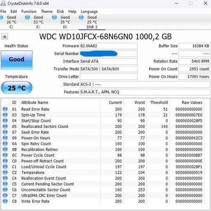Screen dimensions: 211x211
Task: Click status circle for Spin Retry Count
Action: click(x=5, y=143)
